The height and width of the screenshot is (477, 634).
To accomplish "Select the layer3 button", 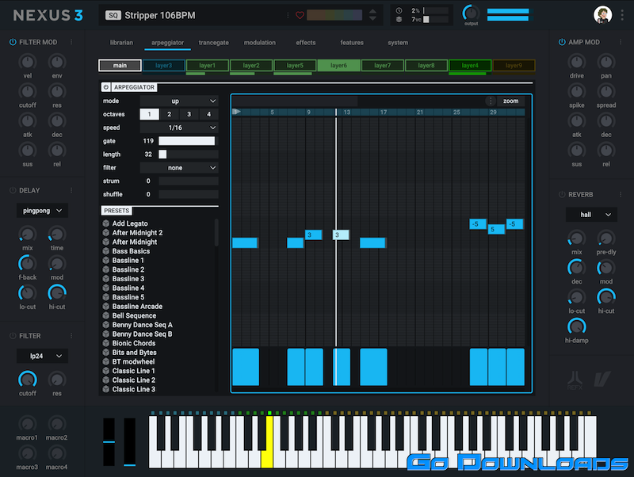I will [x=164, y=66].
